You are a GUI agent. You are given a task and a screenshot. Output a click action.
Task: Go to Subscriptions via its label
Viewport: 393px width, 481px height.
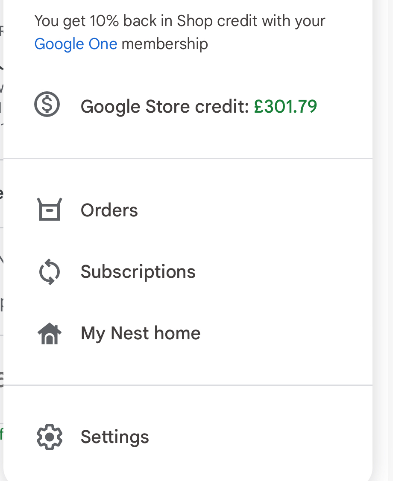138,272
